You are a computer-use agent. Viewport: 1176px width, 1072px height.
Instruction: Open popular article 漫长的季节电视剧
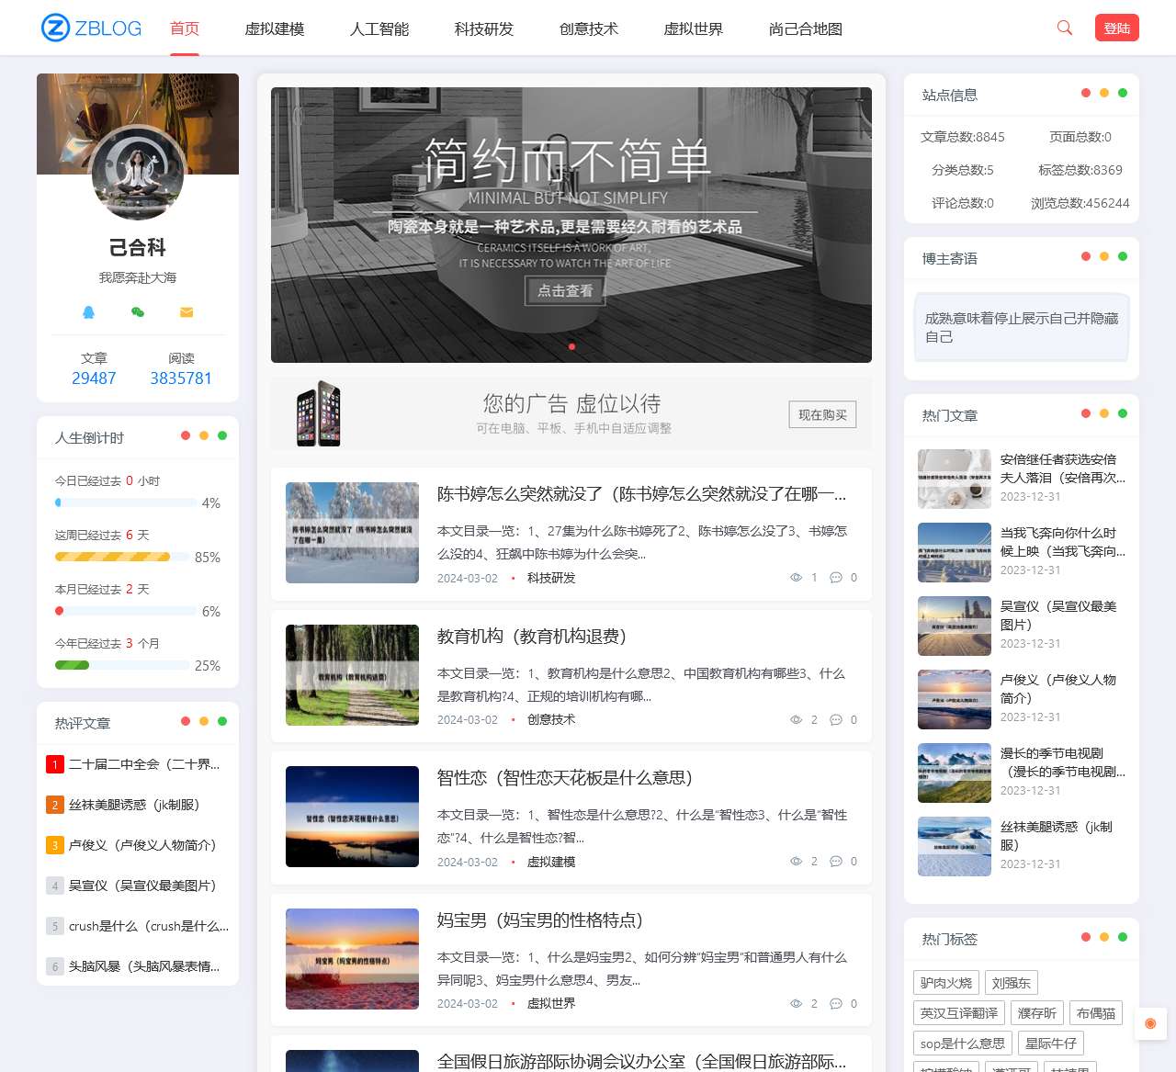coord(1063,762)
